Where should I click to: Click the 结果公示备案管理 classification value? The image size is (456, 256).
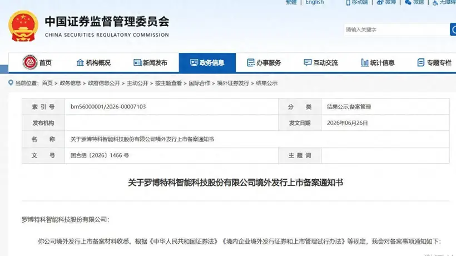coord(349,107)
